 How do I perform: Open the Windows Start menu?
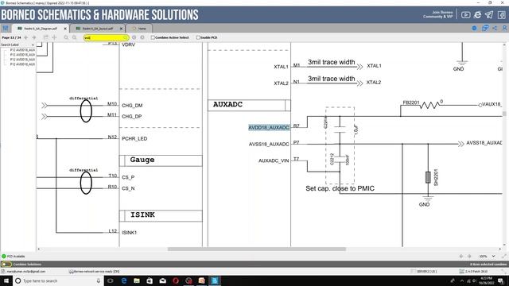coord(6,280)
